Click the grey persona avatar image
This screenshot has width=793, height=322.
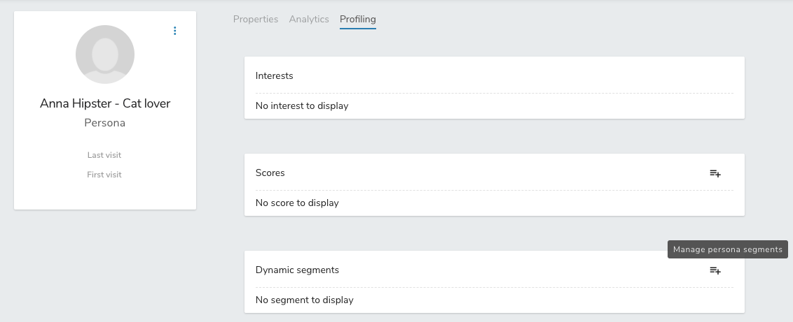(105, 54)
